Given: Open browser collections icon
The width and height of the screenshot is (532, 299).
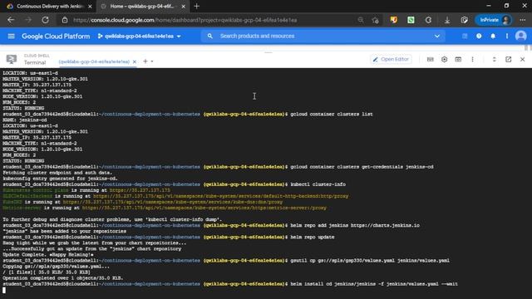Looking at the screenshot, I should click(465, 20).
